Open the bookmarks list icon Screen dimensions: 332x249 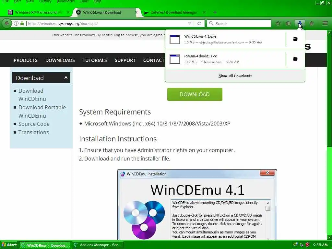pyautogui.click(x=288, y=23)
